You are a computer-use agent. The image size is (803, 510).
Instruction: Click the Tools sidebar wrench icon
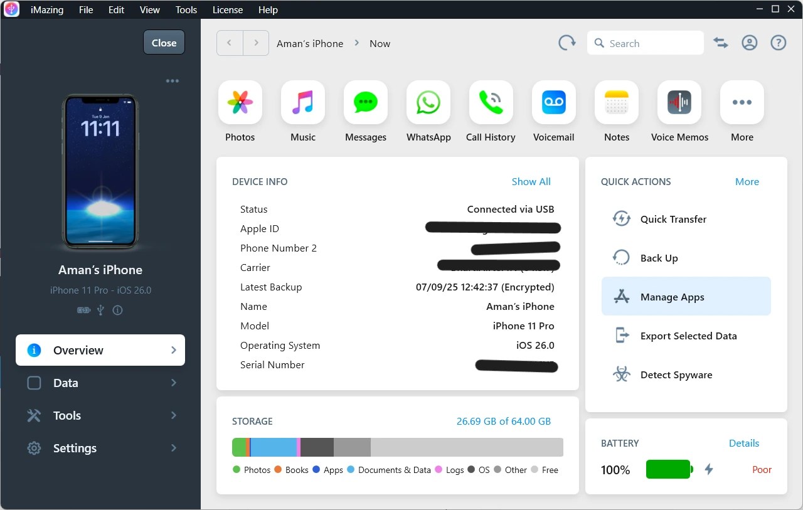pos(34,415)
